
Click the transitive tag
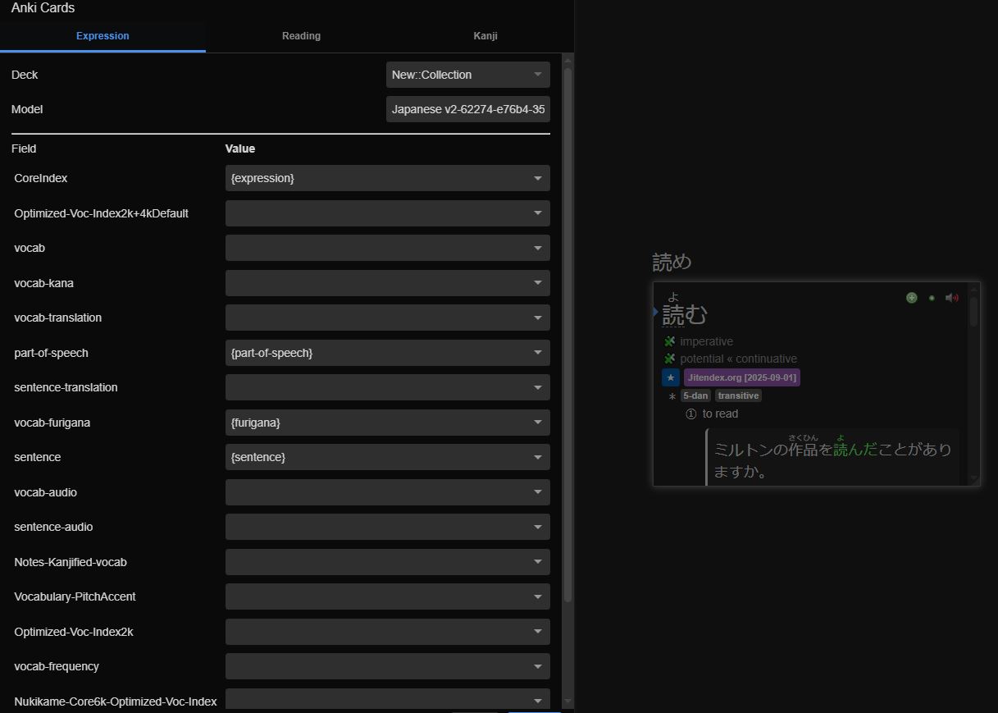pos(738,395)
